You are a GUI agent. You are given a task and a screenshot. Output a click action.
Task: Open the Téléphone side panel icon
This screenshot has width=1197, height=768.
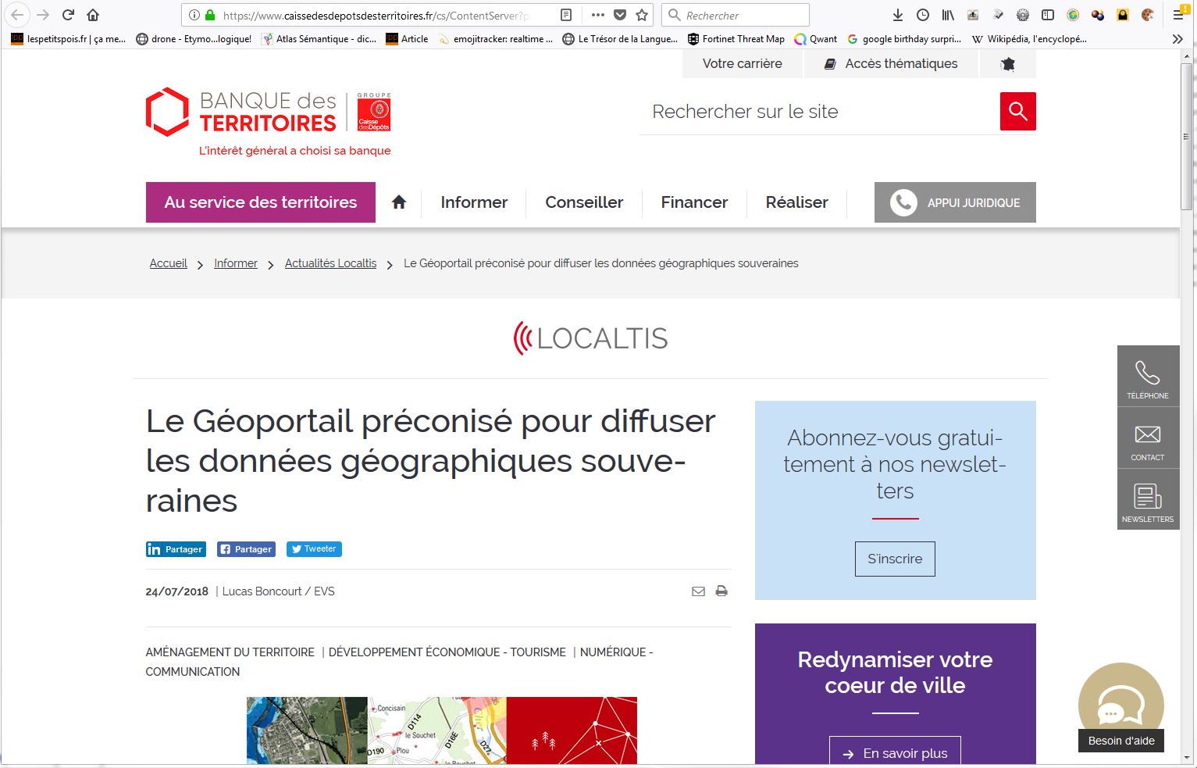coord(1147,377)
